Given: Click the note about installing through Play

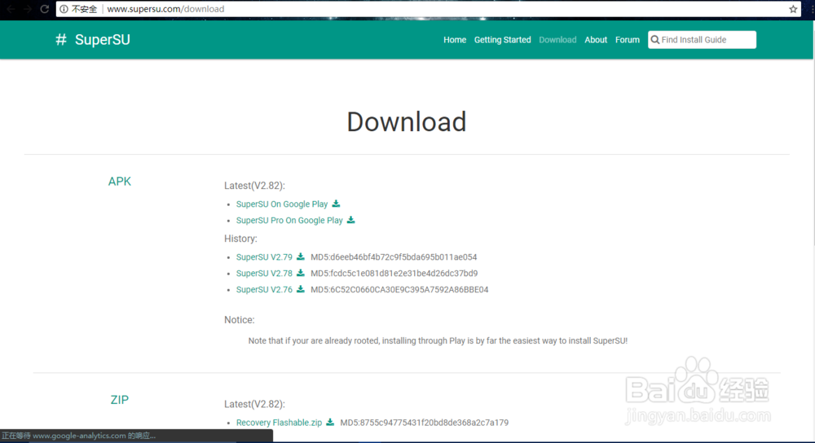Looking at the screenshot, I should [x=438, y=340].
